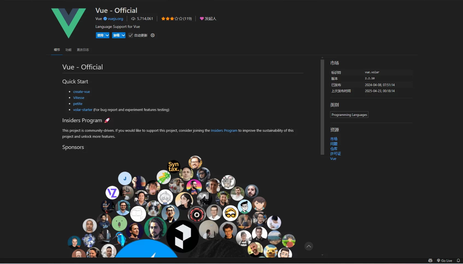Click the Programming Languages category tag
The height and width of the screenshot is (264, 463).
pyautogui.click(x=349, y=115)
